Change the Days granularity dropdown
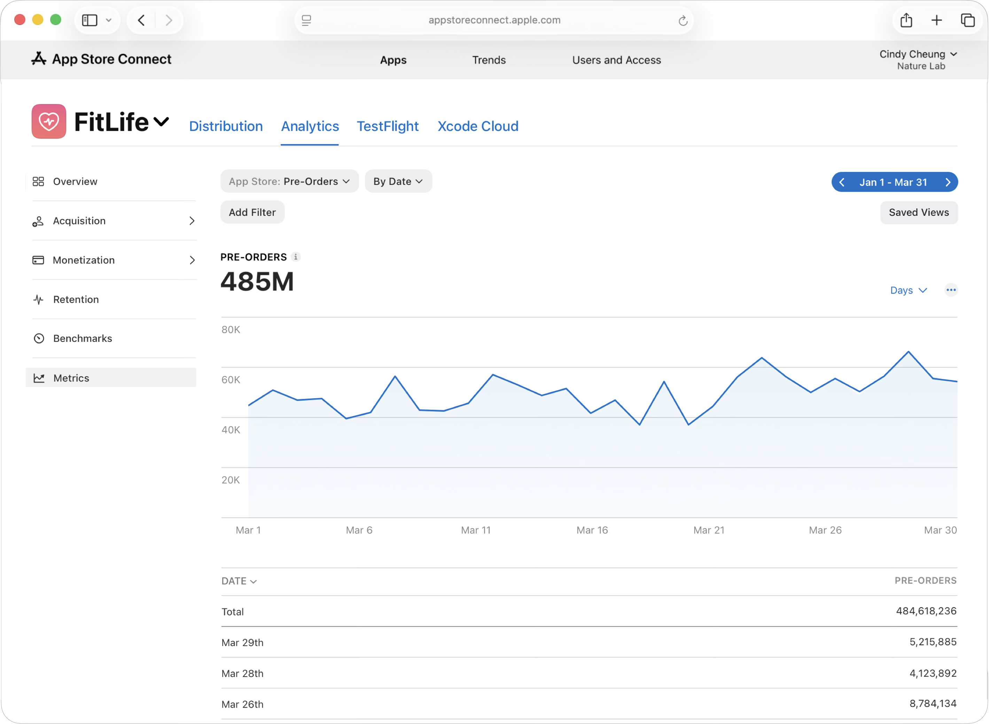989x724 pixels. [908, 290]
